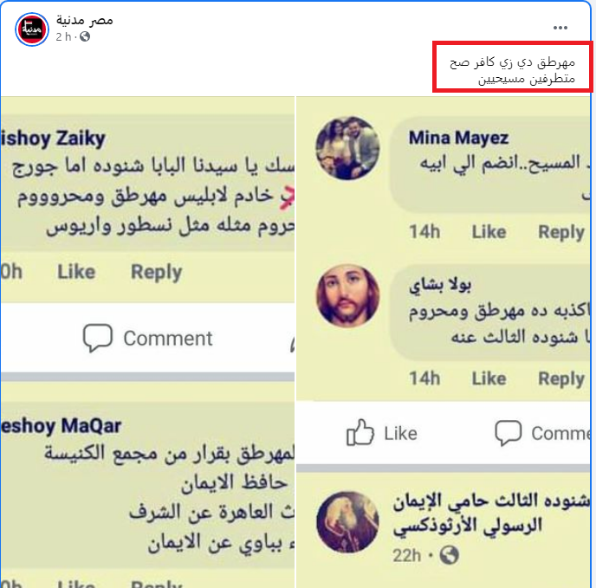Open the left screenshot image of the post
The width and height of the screenshot is (596, 588).
point(147,342)
